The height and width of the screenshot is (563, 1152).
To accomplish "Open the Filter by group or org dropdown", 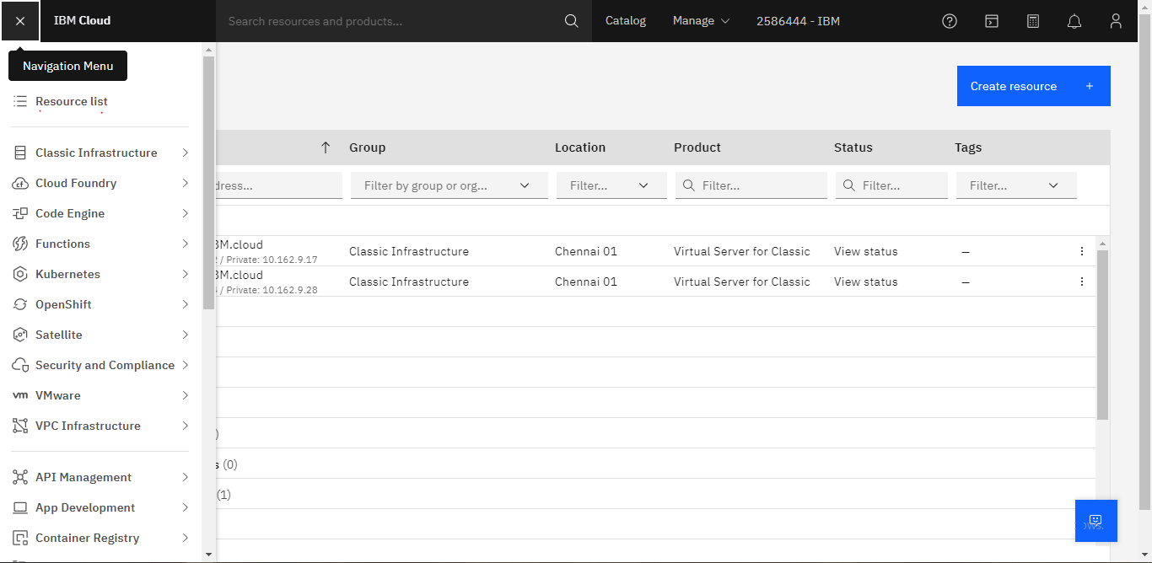I will [x=449, y=185].
